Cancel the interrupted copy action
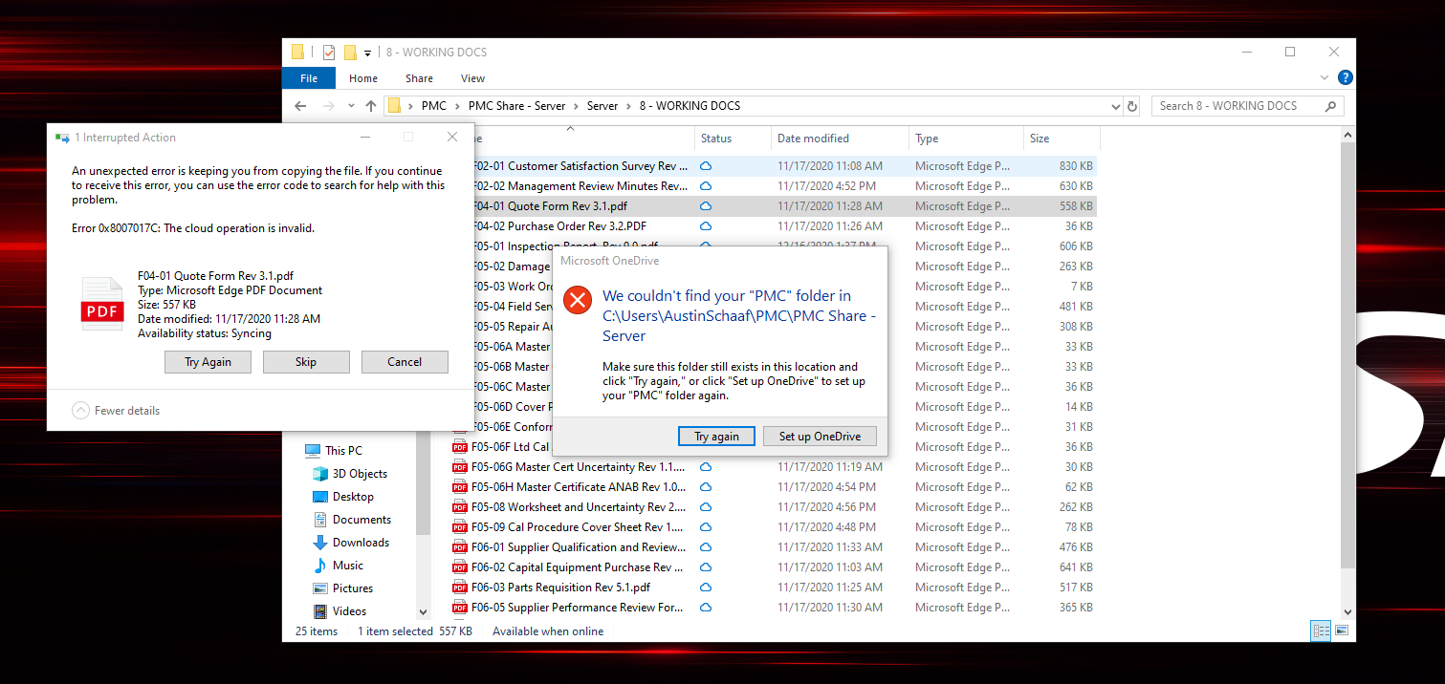Image resolution: width=1445 pixels, height=684 pixels. 405,362
